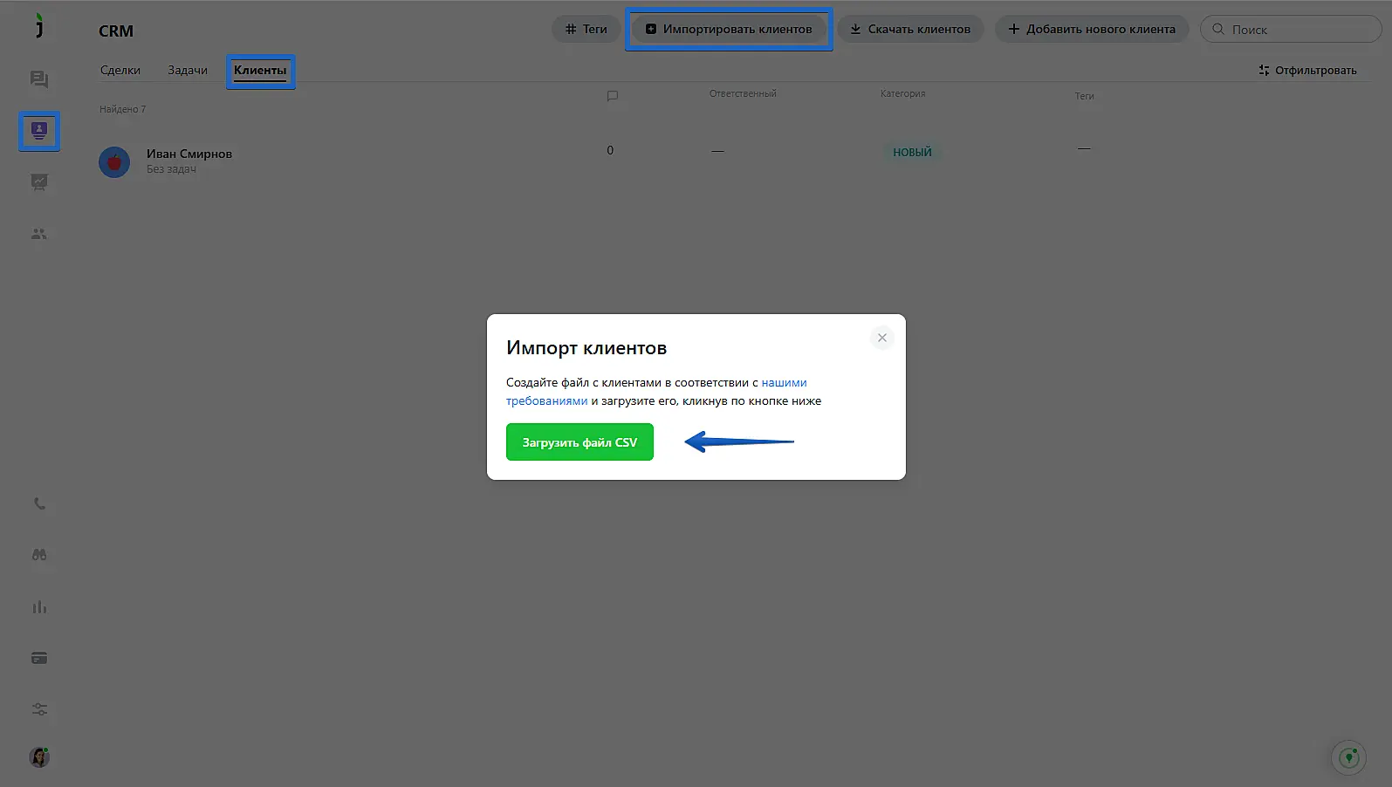Click the user profile avatar in sidebar
The width and height of the screenshot is (1392, 787).
pos(39,757)
